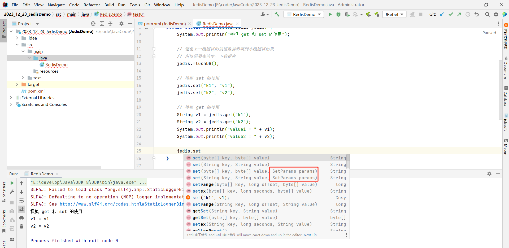Push commits with the Git push arrow
Image resolution: width=509 pixels, height=248 pixels.
click(459, 14)
